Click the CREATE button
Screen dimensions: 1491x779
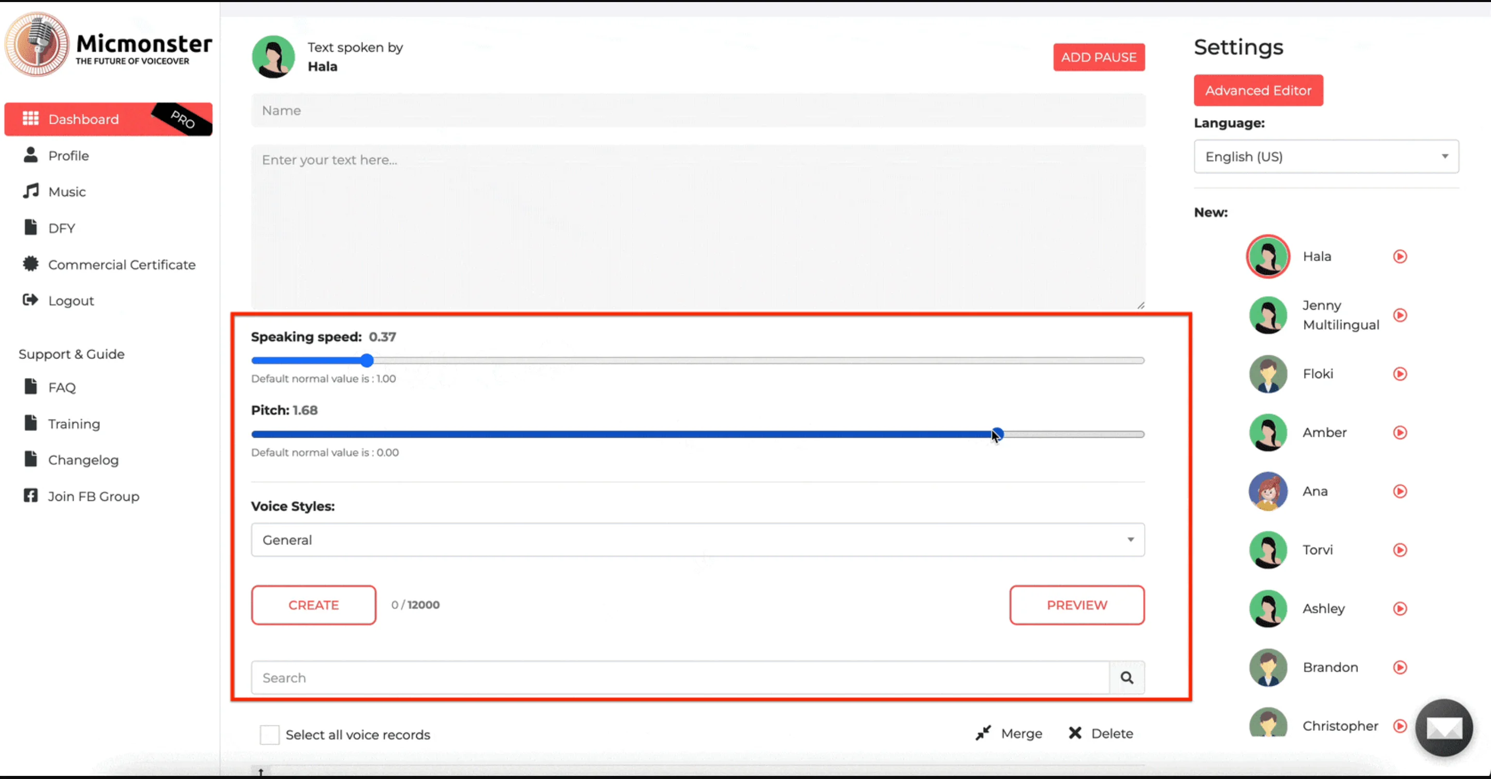click(313, 604)
